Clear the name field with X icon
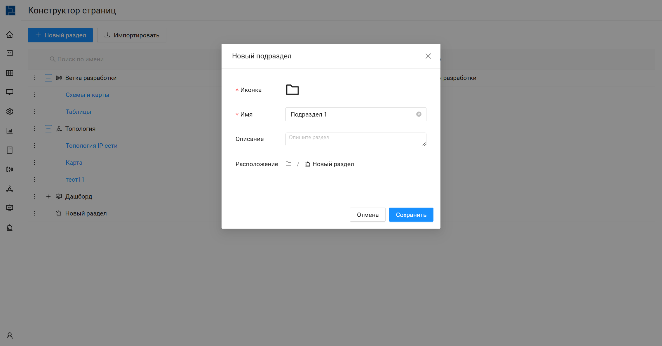The width and height of the screenshot is (662, 346). pyautogui.click(x=419, y=114)
